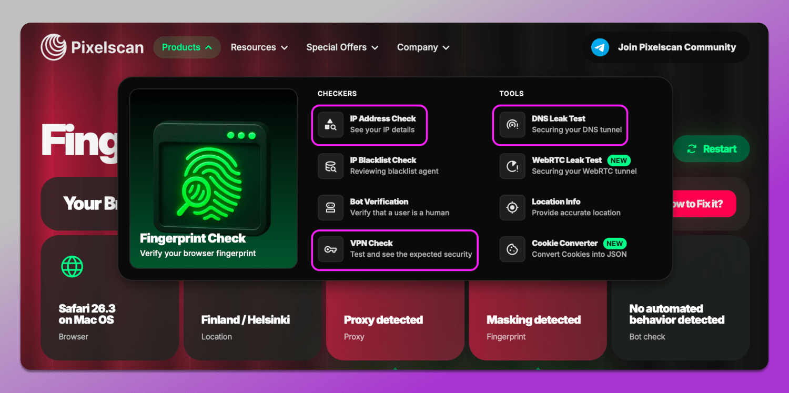The height and width of the screenshot is (393, 789).
Task: Expand the Special Offers dropdown
Action: (342, 47)
